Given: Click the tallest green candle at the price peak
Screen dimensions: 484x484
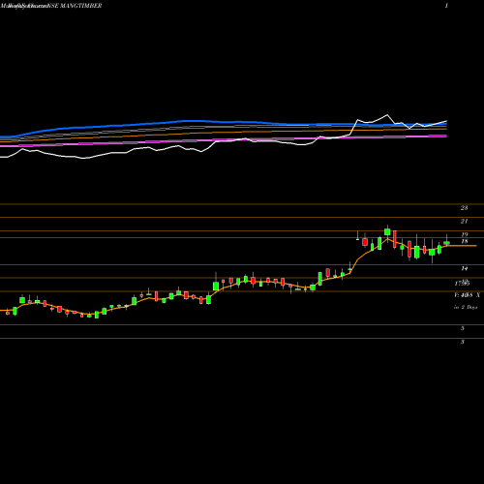Looking at the screenshot, I should [x=387, y=231].
